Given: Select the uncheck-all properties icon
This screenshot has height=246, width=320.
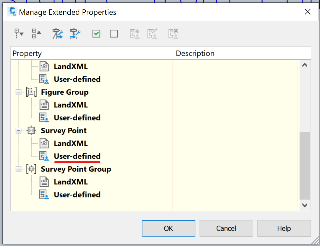Looking at the screenshot, I should coord(114,34).
